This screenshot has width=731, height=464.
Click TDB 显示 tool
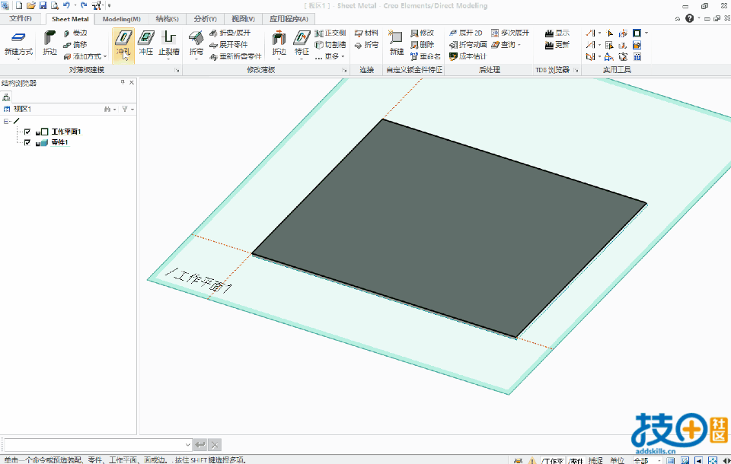click(557, 33)
